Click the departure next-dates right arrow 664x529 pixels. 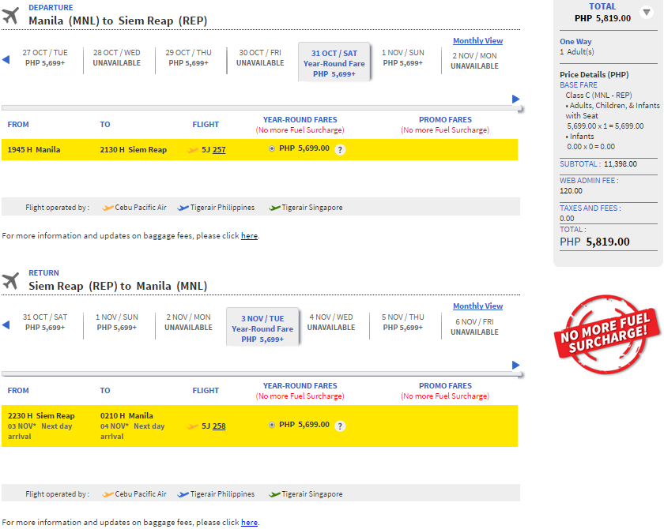[516, 99]
